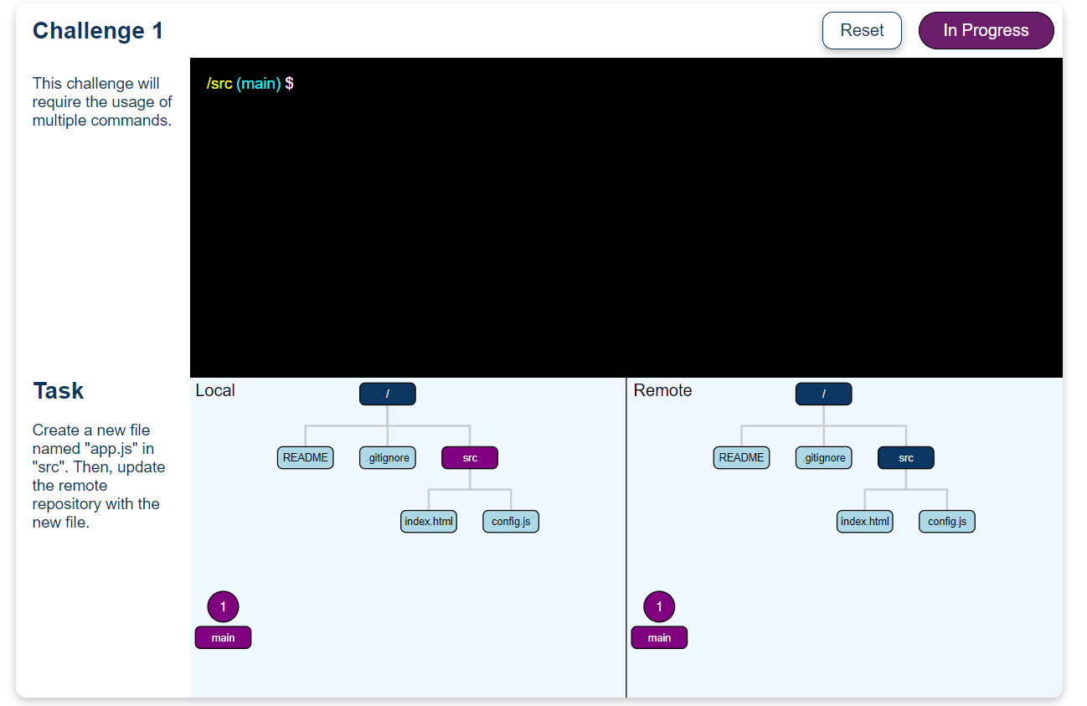Select .gitignore in the Local file tree

click(x=387, y=457)
